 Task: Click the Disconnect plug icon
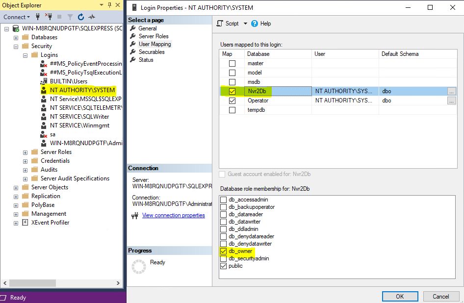pyautogui.click(x=49, y=17)
